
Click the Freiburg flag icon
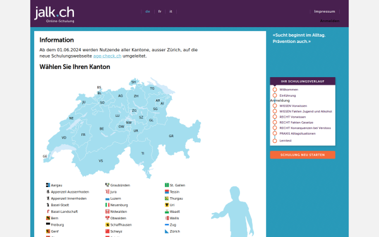(x=48, y=224)
